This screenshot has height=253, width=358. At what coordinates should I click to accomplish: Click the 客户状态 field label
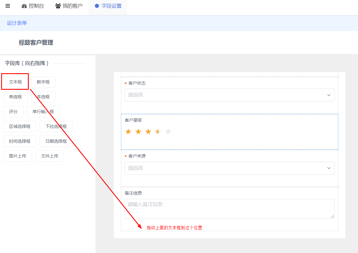pyautogui.click(x=137, y=83)
